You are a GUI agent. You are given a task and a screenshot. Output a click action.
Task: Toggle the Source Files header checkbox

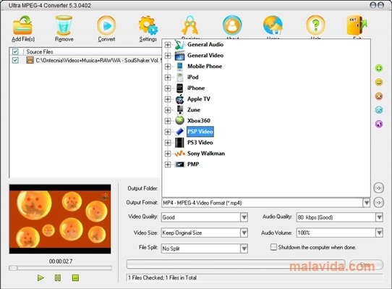point(15,51)
